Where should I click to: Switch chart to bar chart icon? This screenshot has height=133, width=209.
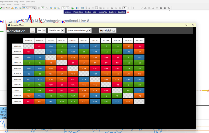click(39, 8)
